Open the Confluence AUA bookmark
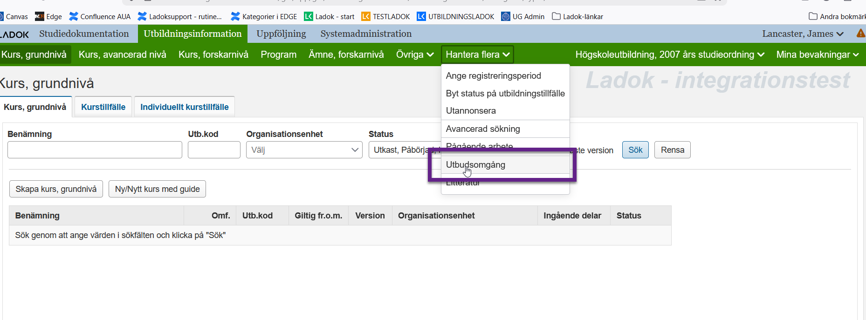This screenshot has height=320, width=866. pyautogui.click(x=100, y=17)
